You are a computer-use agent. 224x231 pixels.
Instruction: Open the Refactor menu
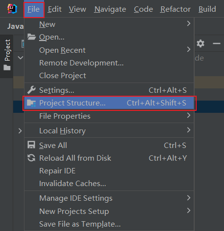(176, 9)
